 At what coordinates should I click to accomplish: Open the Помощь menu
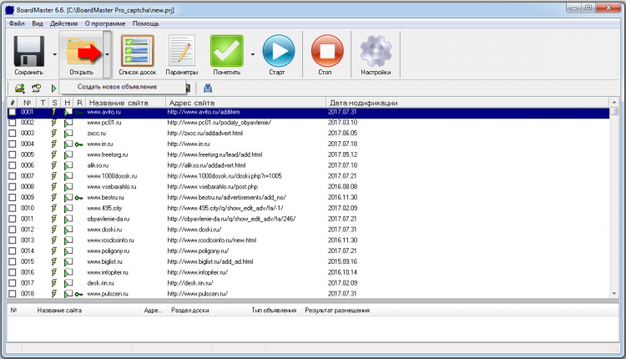click(x=146, y=23)
